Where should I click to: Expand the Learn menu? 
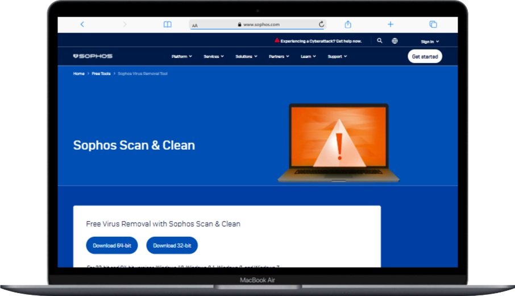308,56
